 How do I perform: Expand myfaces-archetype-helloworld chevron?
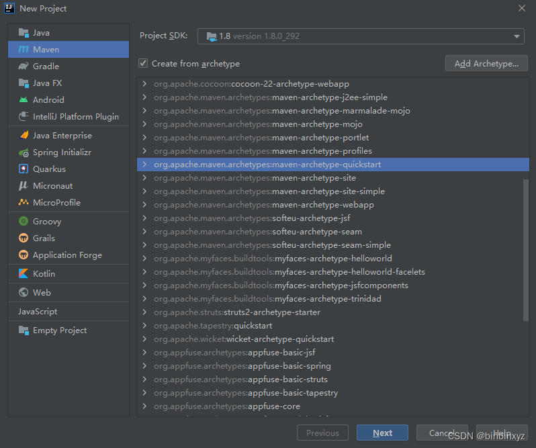144,259
